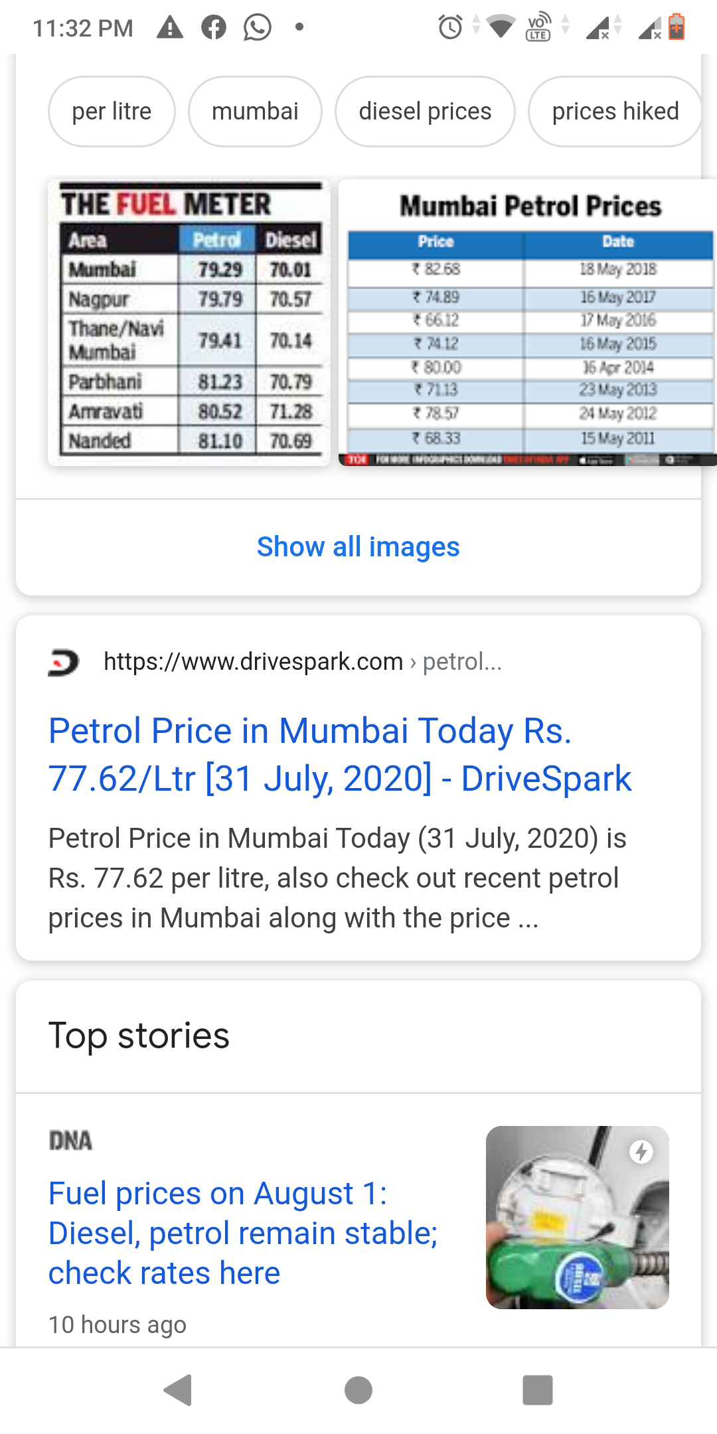
Task: Open the fuel pump nozzle story thumbnail
Action: click(x=578, y=1218)
